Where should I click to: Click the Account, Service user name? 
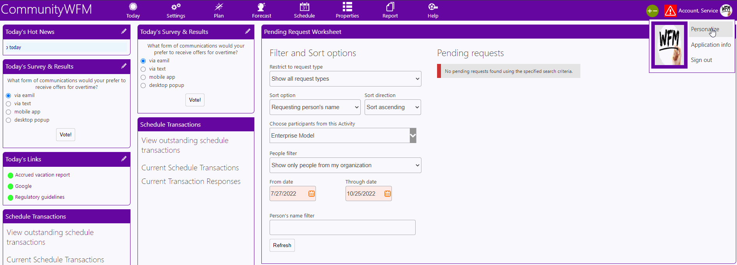(x=698, y=11)
